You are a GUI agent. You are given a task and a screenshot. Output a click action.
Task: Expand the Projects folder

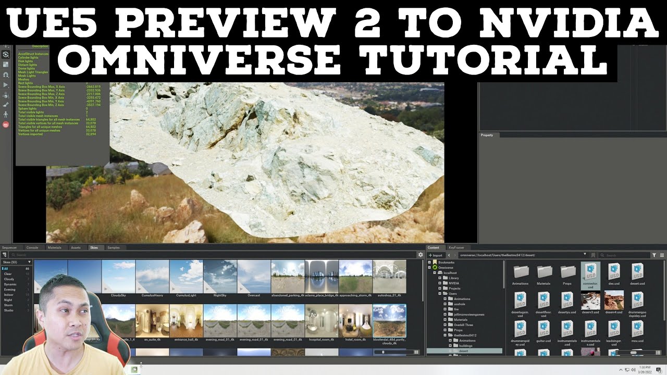pos(440,289)
